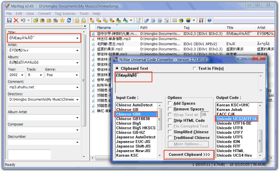Screen dimensions: 279x171
Task: Enable the Add Spaces checkbox
Action: 170,103
